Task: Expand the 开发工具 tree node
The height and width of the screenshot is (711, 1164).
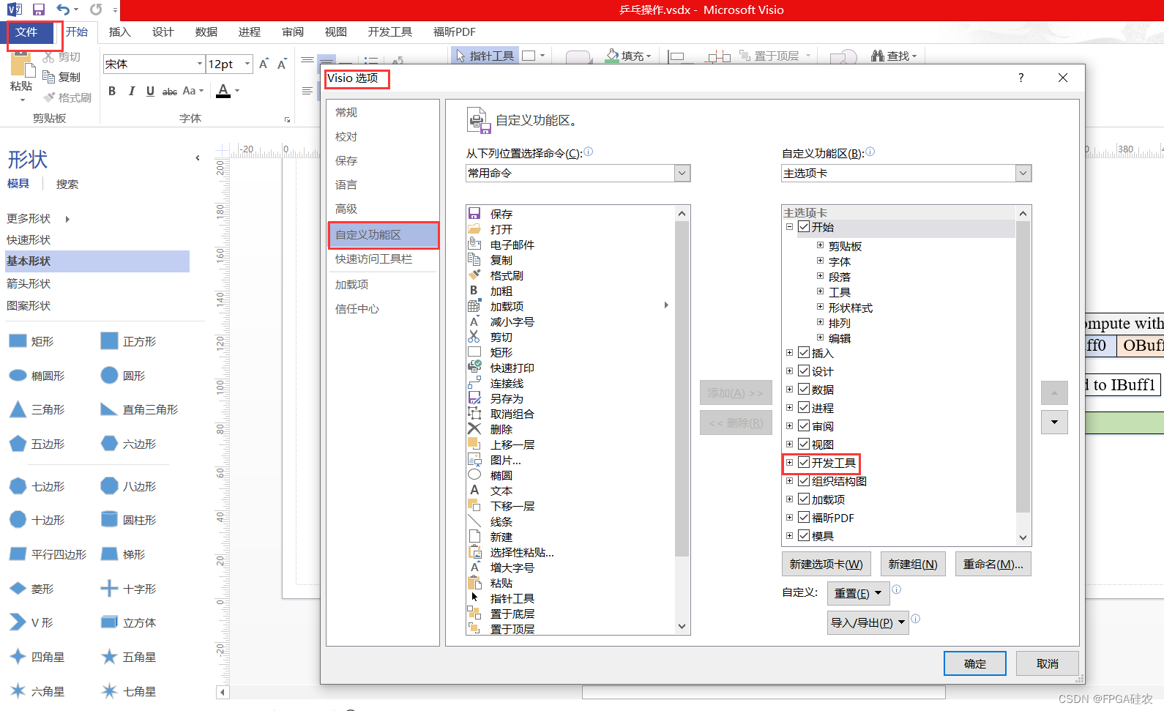Action: point(789,463)
